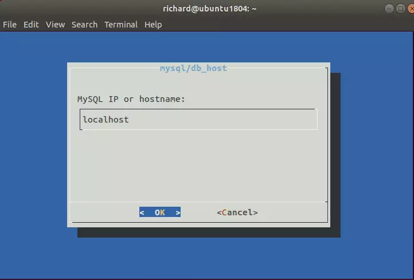Select the Cancel button
The height and width of the screenshot is (280, 414).
click(237, 212)
